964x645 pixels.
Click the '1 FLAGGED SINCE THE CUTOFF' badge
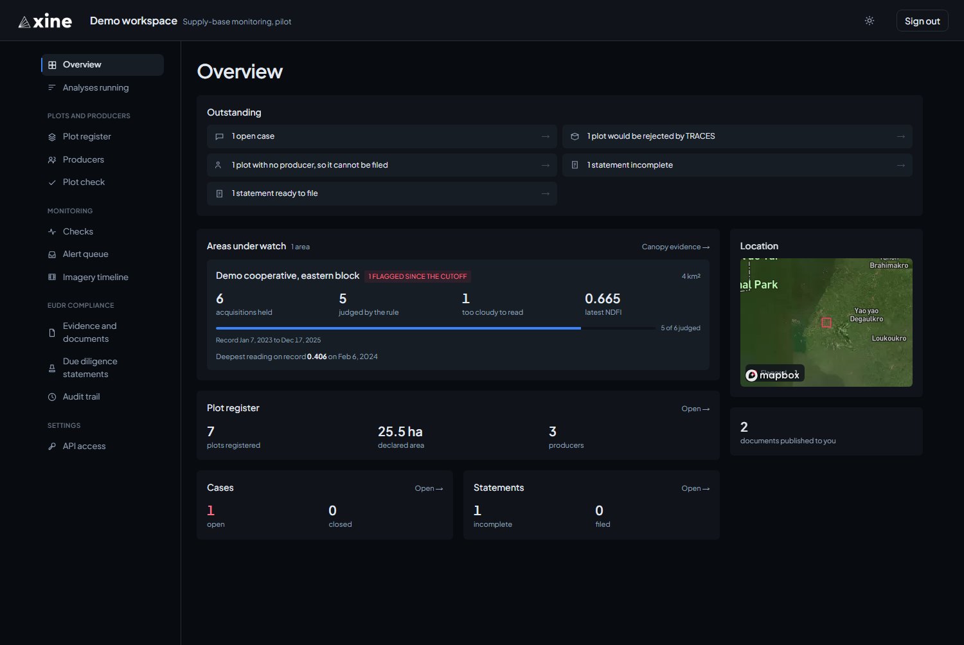click(x=418, y=276)
